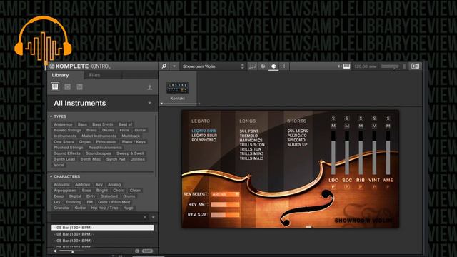The height and width of the screenshot is (257, 457).
Task: Collapse the CHARACTERS section
Action: coord(51,177)
